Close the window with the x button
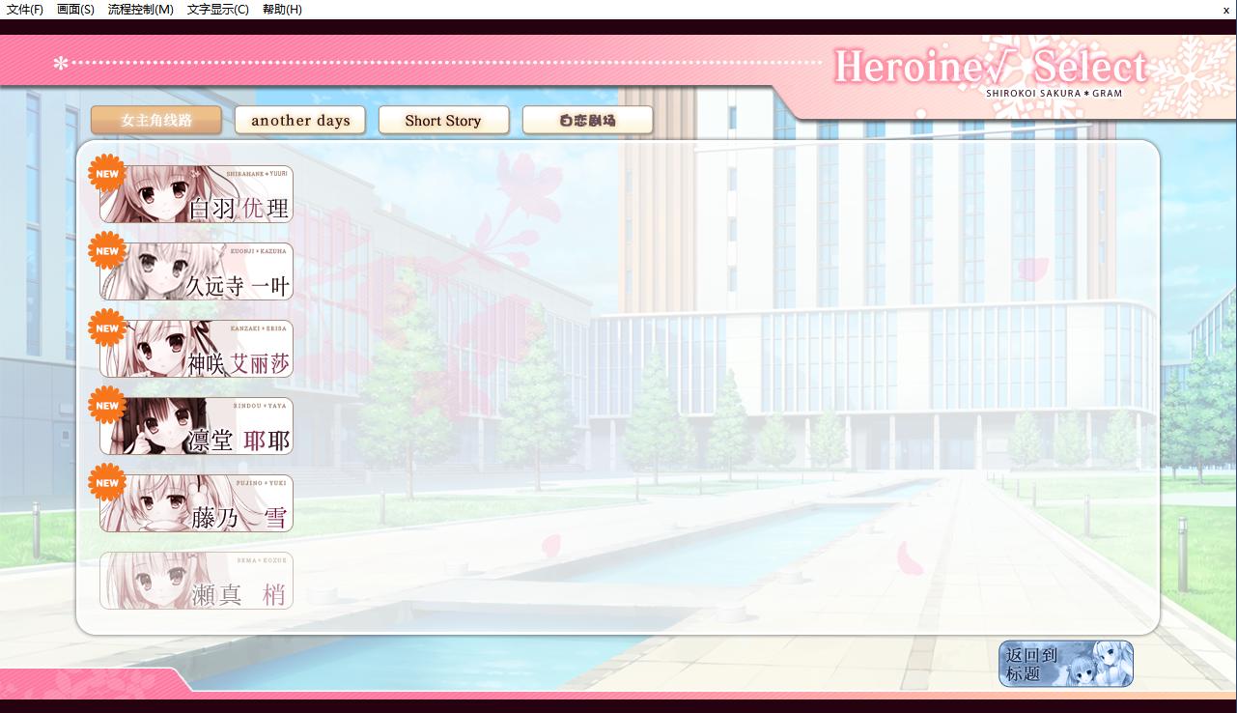 coord(1226,9)
